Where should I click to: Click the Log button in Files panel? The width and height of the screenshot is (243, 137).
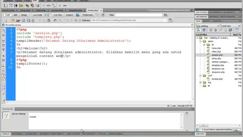point(236,130)
